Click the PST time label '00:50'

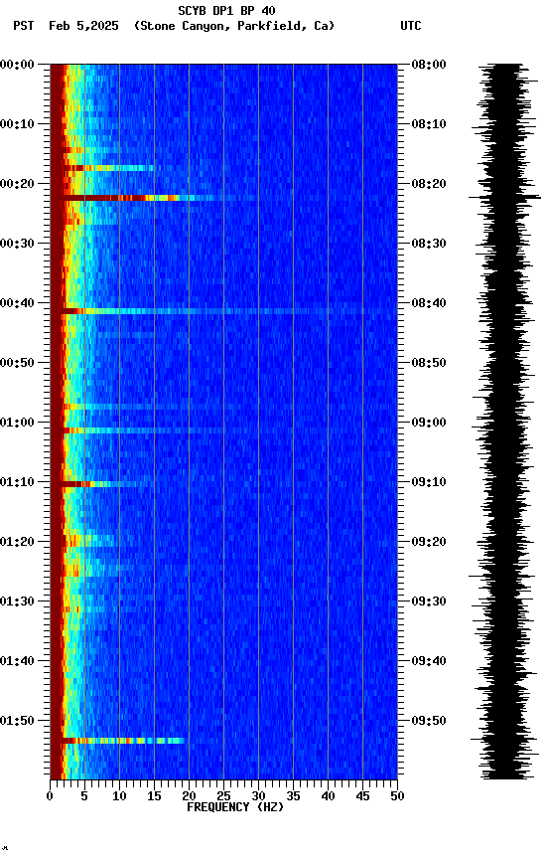tap(17, 363)
